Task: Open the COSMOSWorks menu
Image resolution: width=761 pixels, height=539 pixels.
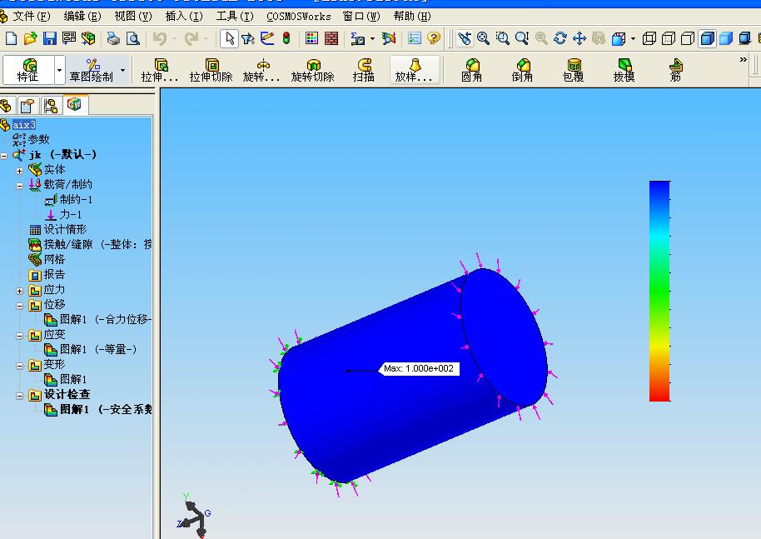Action: point(298,17)
